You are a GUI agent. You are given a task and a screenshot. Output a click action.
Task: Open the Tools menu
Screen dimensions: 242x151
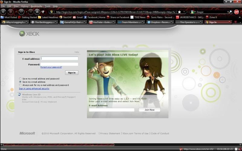(x=47, y=6)
